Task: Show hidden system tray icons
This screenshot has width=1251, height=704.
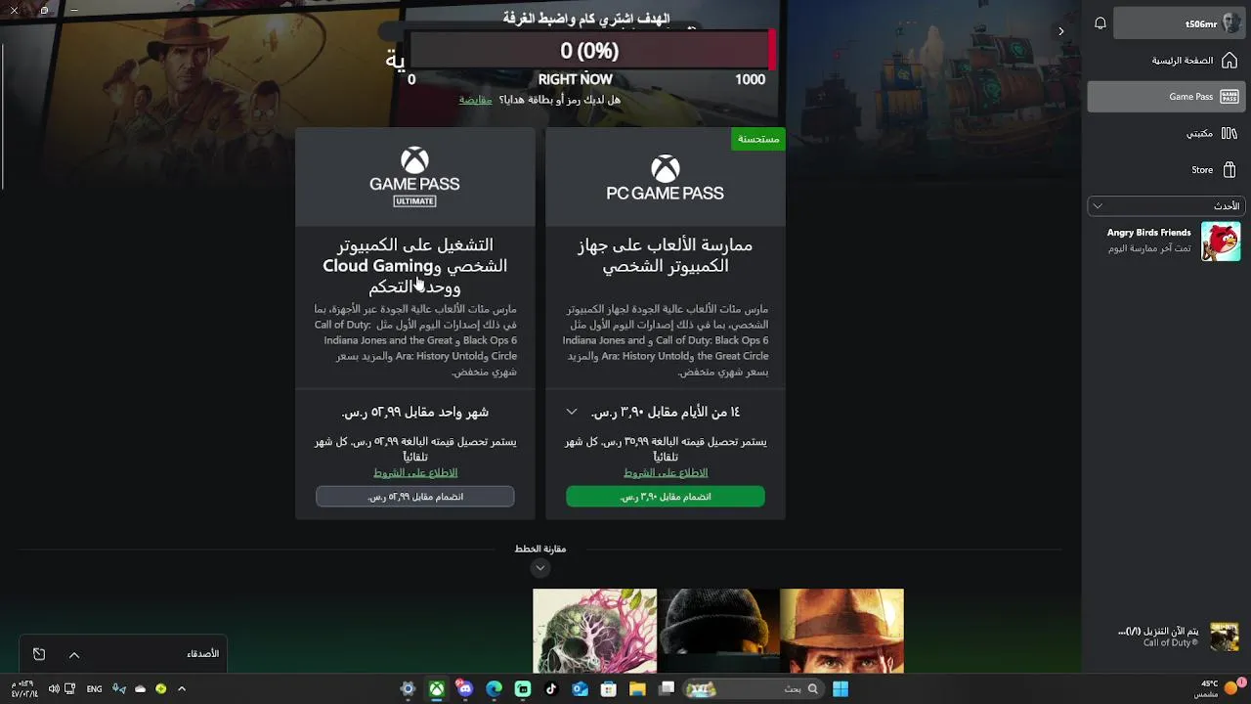Action: (x=181, y=688)
